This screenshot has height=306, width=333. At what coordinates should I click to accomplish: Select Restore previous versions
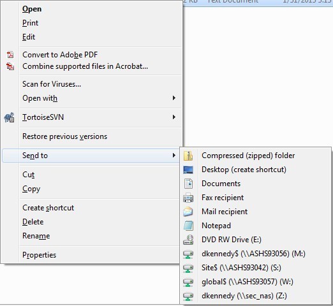point(64,136)
